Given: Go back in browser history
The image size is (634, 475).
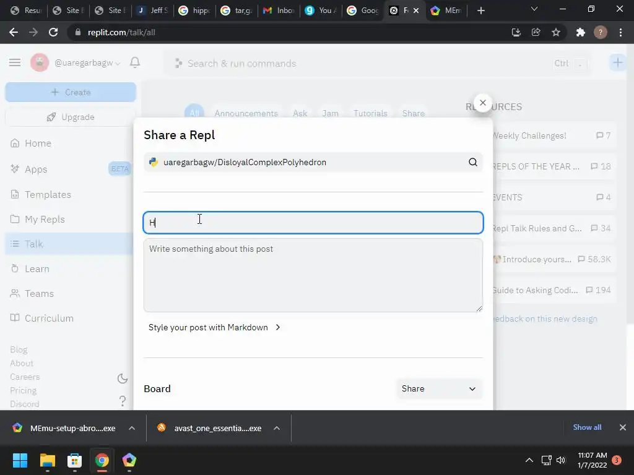Looking at the screenshot, I should [x=14, y=32].
